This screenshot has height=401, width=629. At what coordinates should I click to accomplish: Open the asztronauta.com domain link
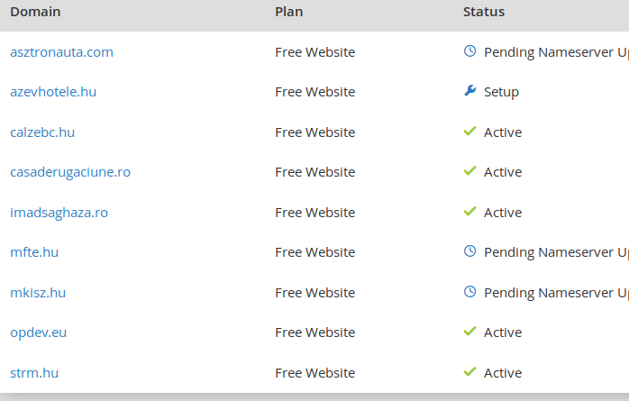(62, 52)
